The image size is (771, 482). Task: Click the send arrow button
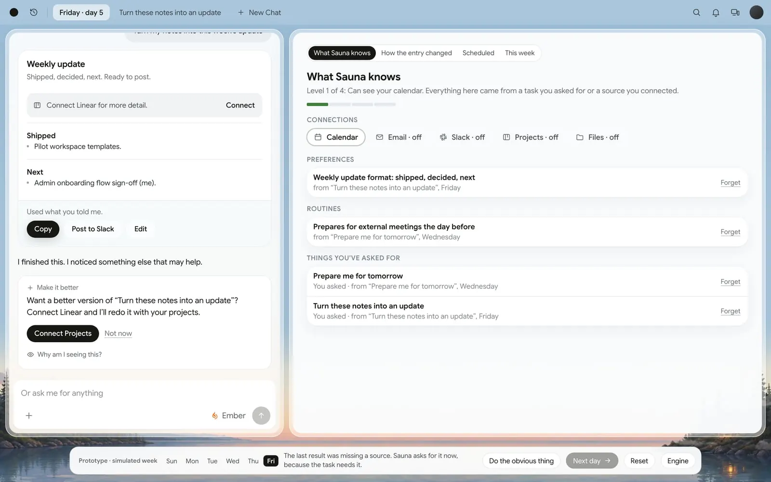[x=261, y=415]
